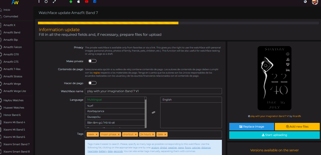Click the watchface preview thumbnail
321x155 pixels.
tap(275, 78)
